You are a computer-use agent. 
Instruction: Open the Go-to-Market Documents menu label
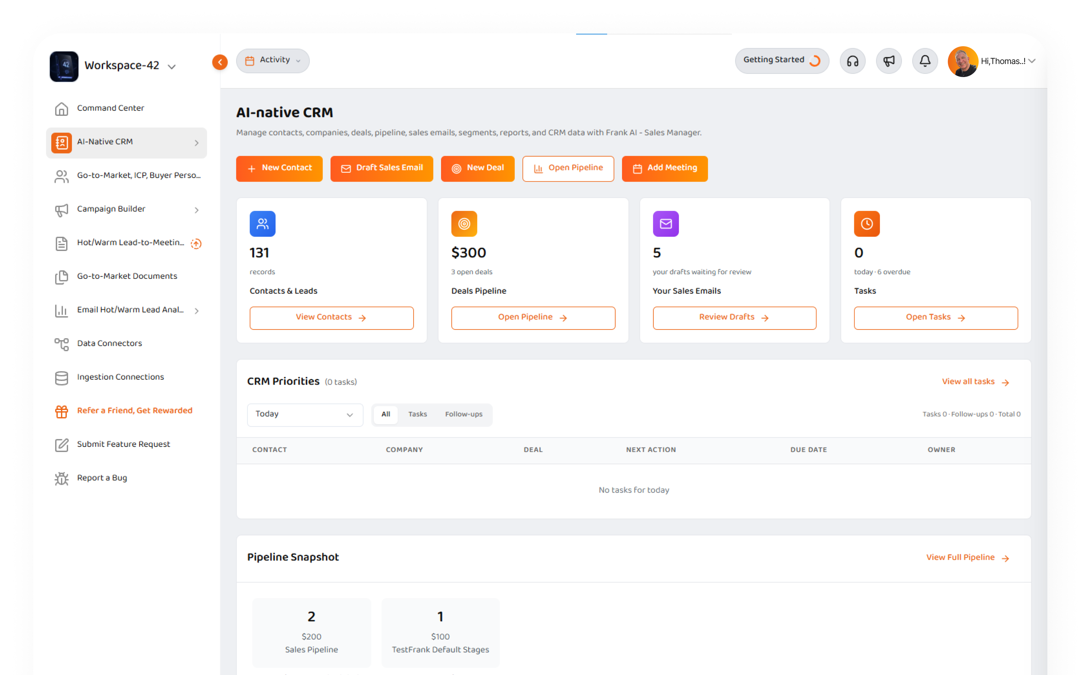127,276
